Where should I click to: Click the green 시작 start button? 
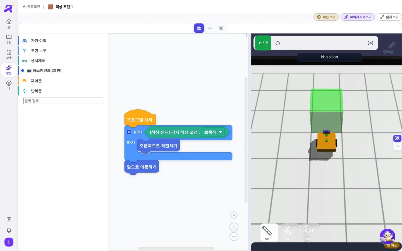pos(263,43)
